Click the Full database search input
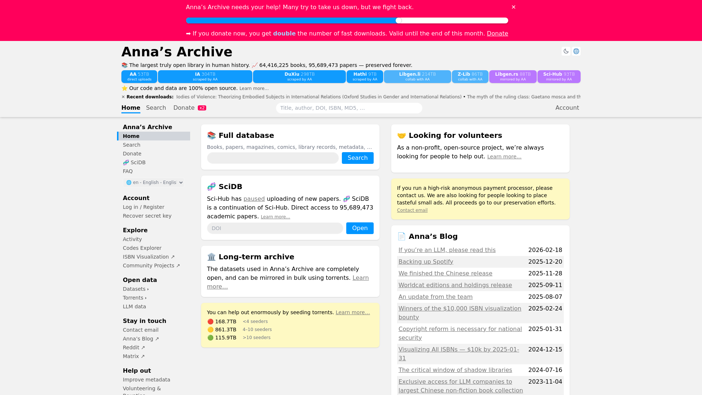The image size is (702, 395). coord(273,158)
